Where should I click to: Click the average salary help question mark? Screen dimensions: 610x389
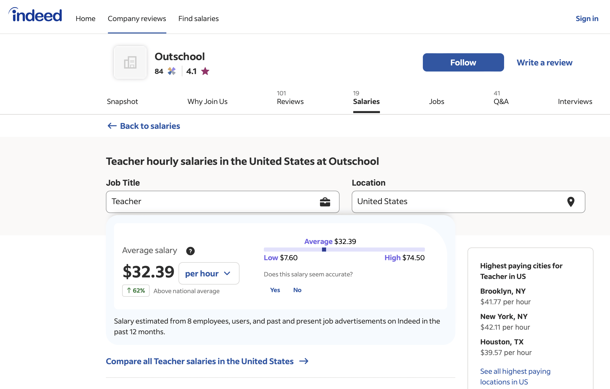(x=190, y=251)
